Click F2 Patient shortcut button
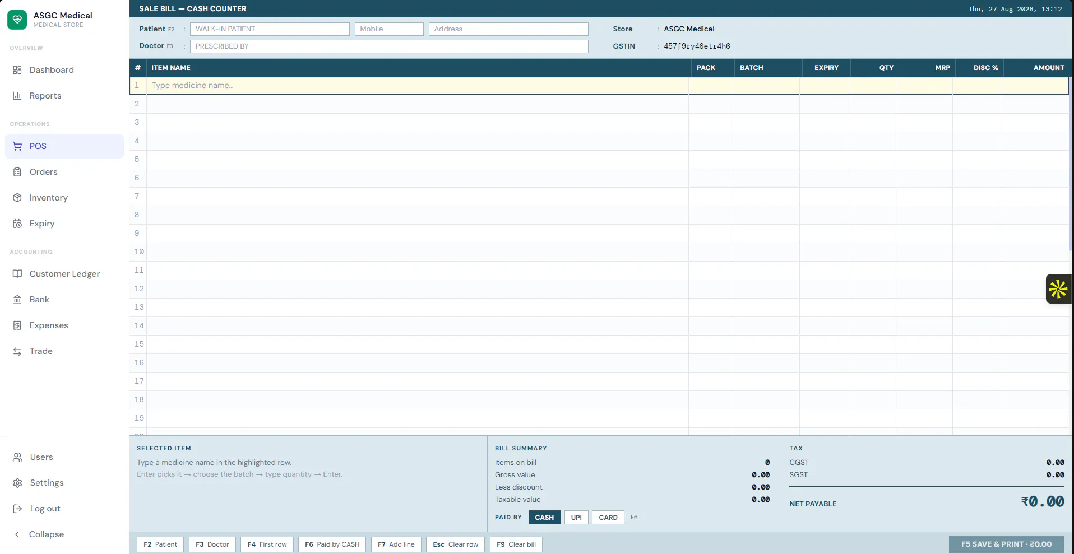1074x554 pixels. (x=160, y=544)
